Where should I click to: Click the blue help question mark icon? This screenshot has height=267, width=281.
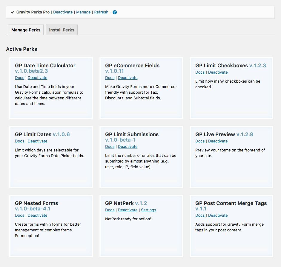click(115, 12)
